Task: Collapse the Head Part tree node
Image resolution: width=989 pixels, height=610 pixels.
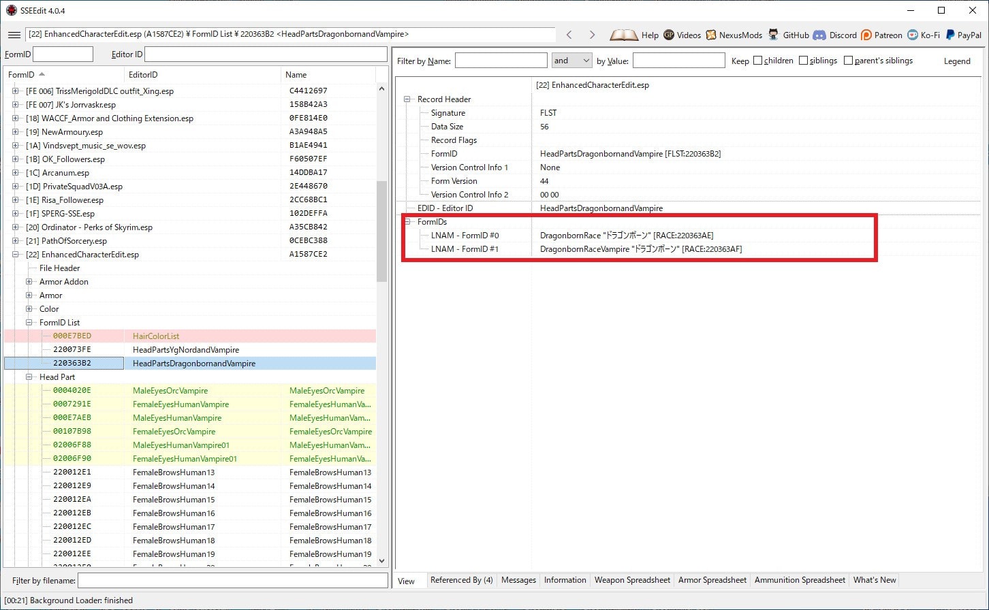Action: coord(29,377)
